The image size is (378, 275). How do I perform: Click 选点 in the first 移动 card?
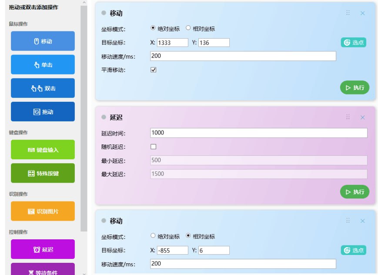[353, 42]
